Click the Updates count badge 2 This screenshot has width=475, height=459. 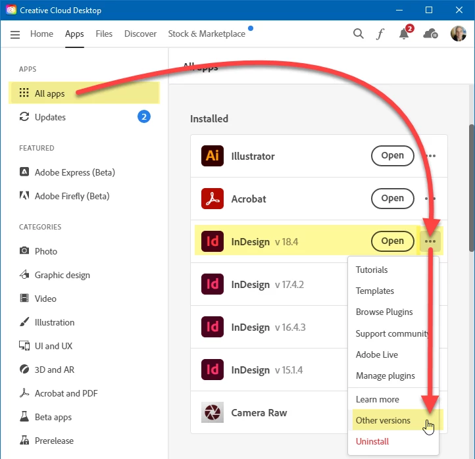[x=144, y=116]
